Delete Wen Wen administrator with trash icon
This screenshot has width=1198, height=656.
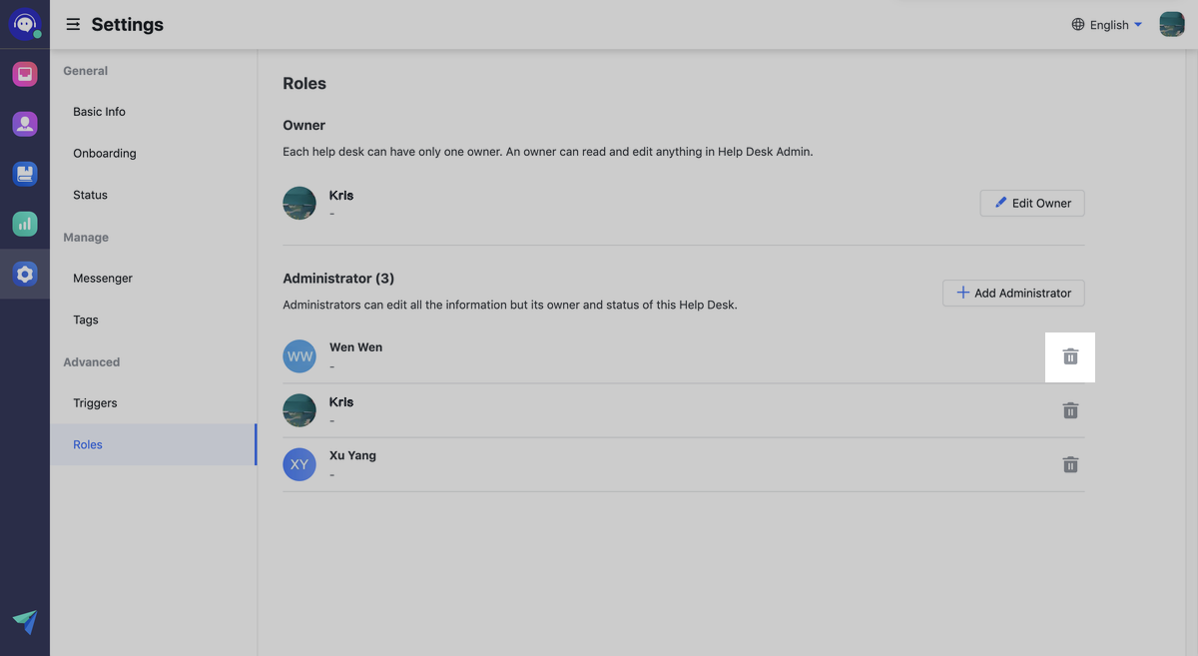pyautogui.click(x=1070, y=356)
